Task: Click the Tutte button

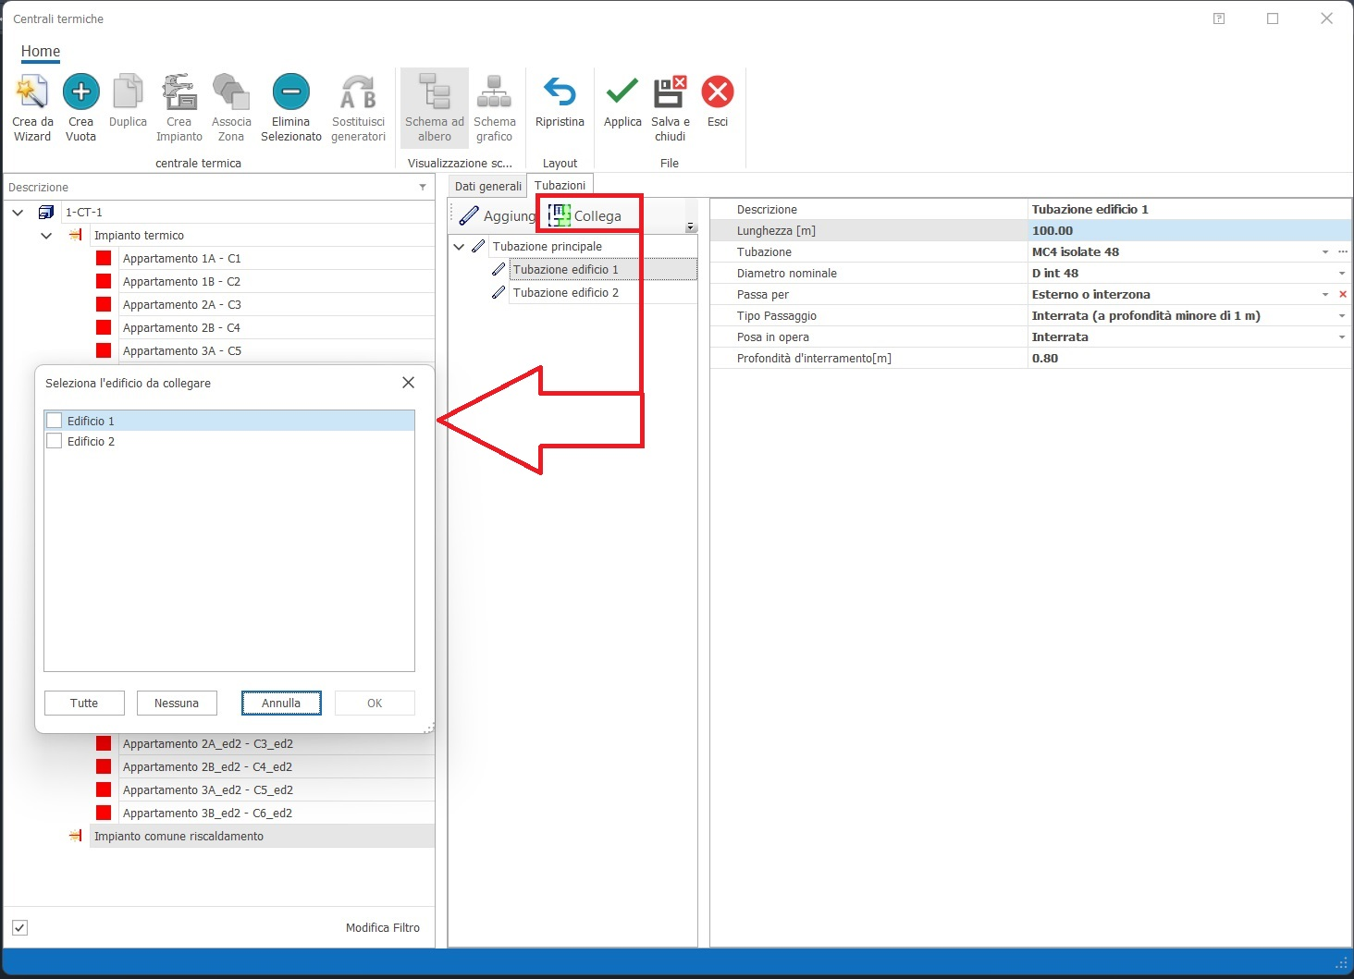Action: [x=84, y=704]
